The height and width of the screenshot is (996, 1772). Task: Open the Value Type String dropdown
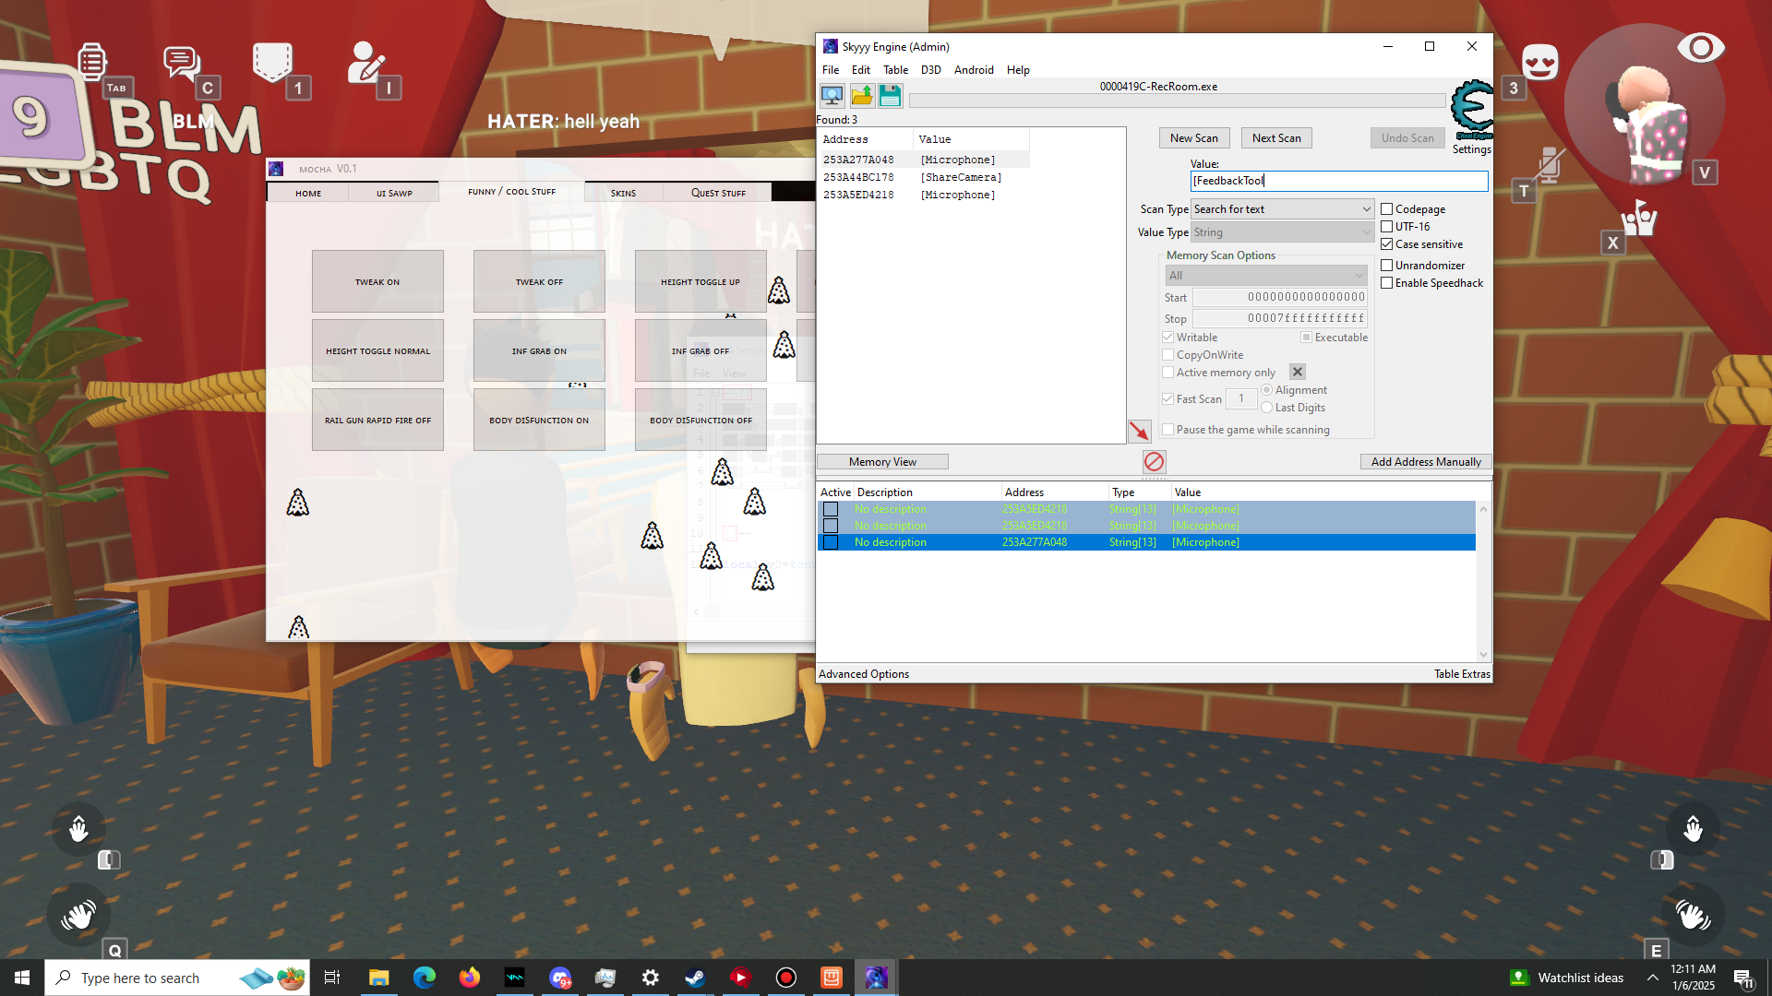1282,232
